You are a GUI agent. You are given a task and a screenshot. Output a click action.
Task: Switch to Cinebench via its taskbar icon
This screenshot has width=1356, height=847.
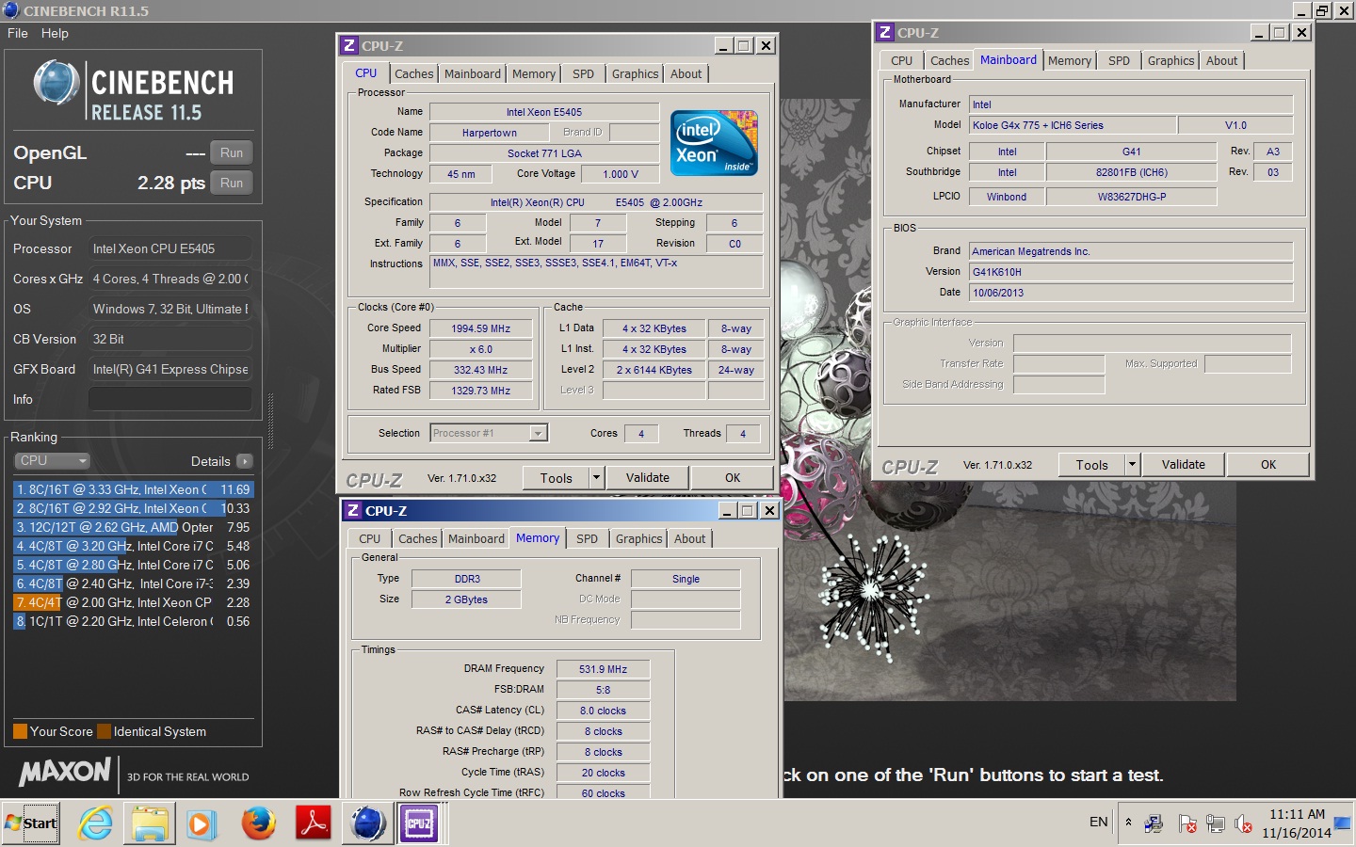coord(367,823)
